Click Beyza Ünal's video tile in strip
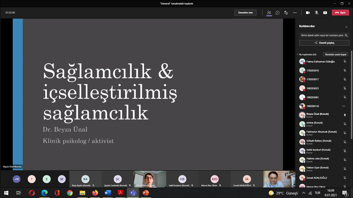Screen dimensions: 353x198 150,179
